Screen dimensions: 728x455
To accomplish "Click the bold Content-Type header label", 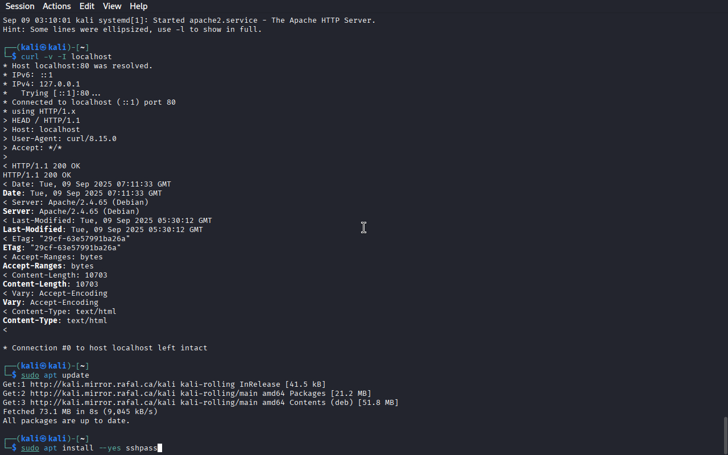I will tap(30, 321).
